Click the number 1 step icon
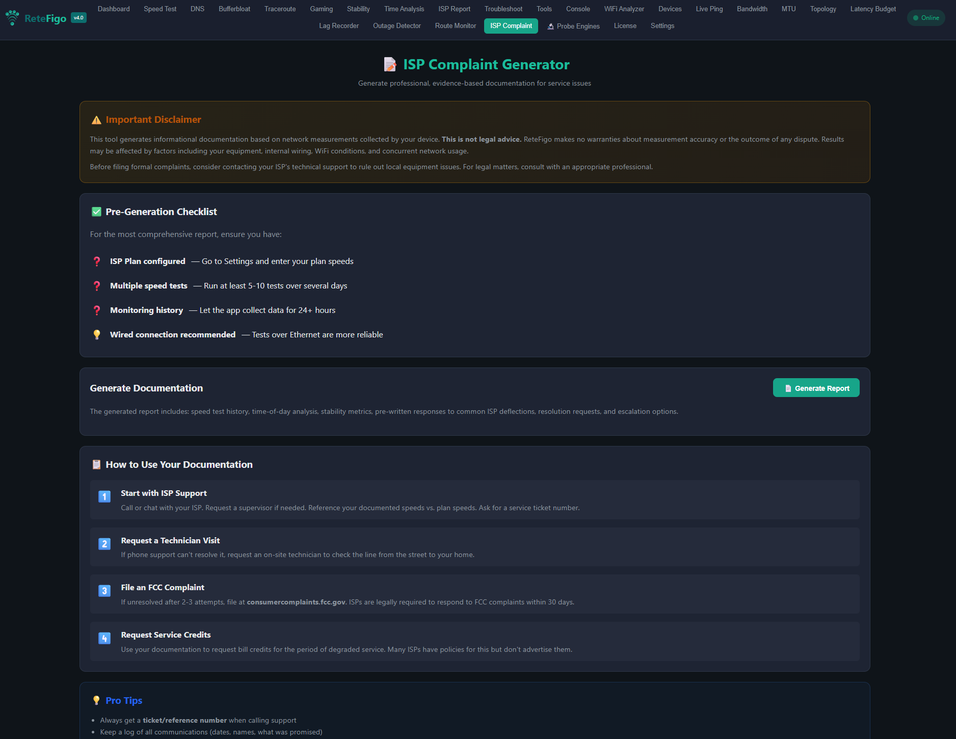The image size is (956, 739). coord(104,496)
